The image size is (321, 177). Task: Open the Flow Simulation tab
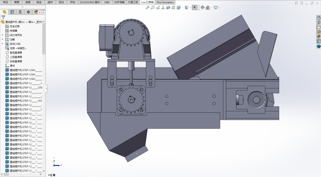click(x=165, y=2)
